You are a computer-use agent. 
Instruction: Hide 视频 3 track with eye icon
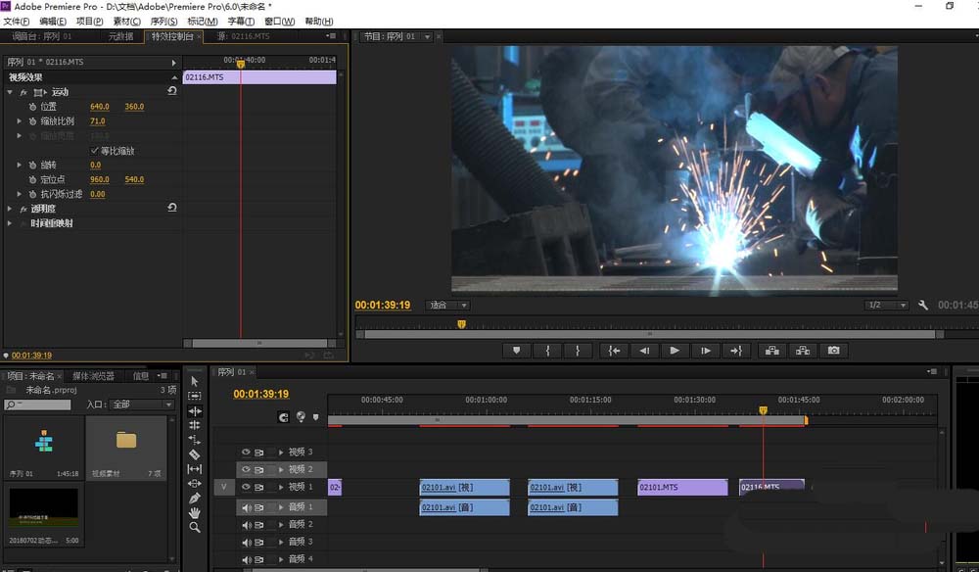246,452
